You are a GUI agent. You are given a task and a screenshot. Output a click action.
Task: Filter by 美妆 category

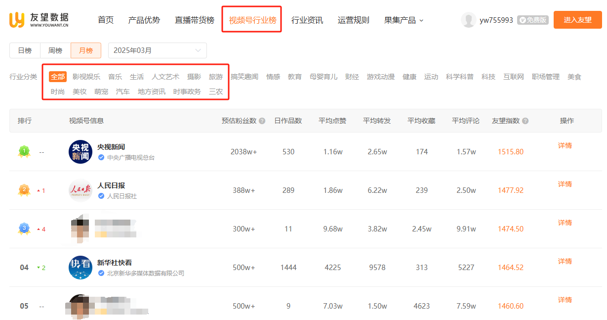(x=80, y=91)
